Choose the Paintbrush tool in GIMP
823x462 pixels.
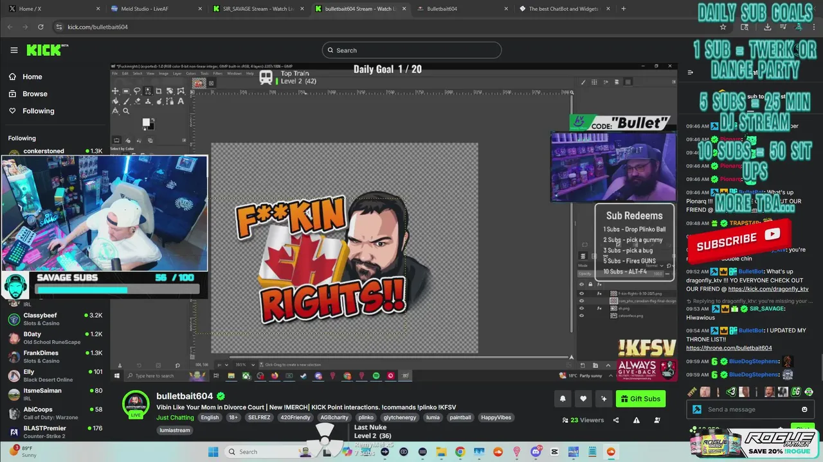127,101
